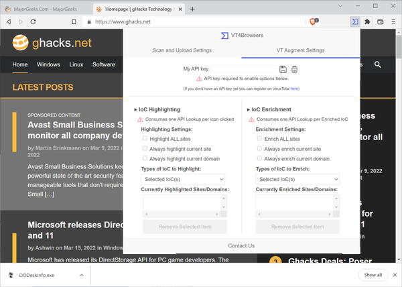Open Linux in ghacks navigation
402x287 pixels.
[76, 64]
